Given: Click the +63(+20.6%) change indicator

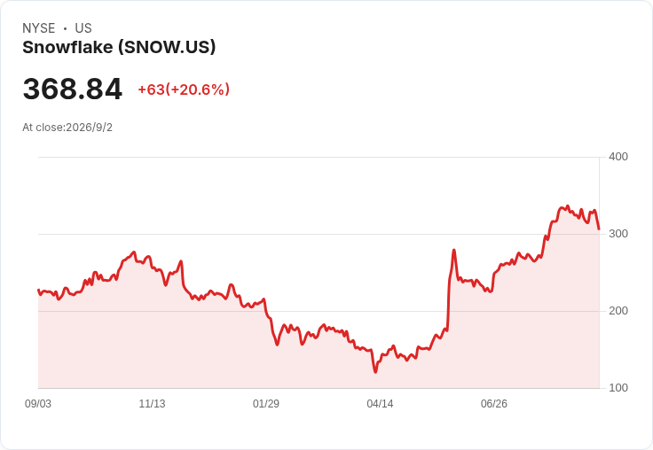Looking at the screenshot, I should 184,89.
